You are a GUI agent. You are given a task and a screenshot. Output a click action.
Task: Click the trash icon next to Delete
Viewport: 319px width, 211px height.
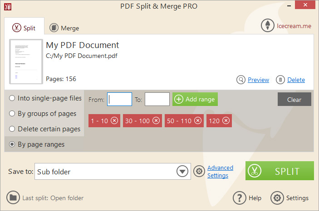click(x=280, y=80)
